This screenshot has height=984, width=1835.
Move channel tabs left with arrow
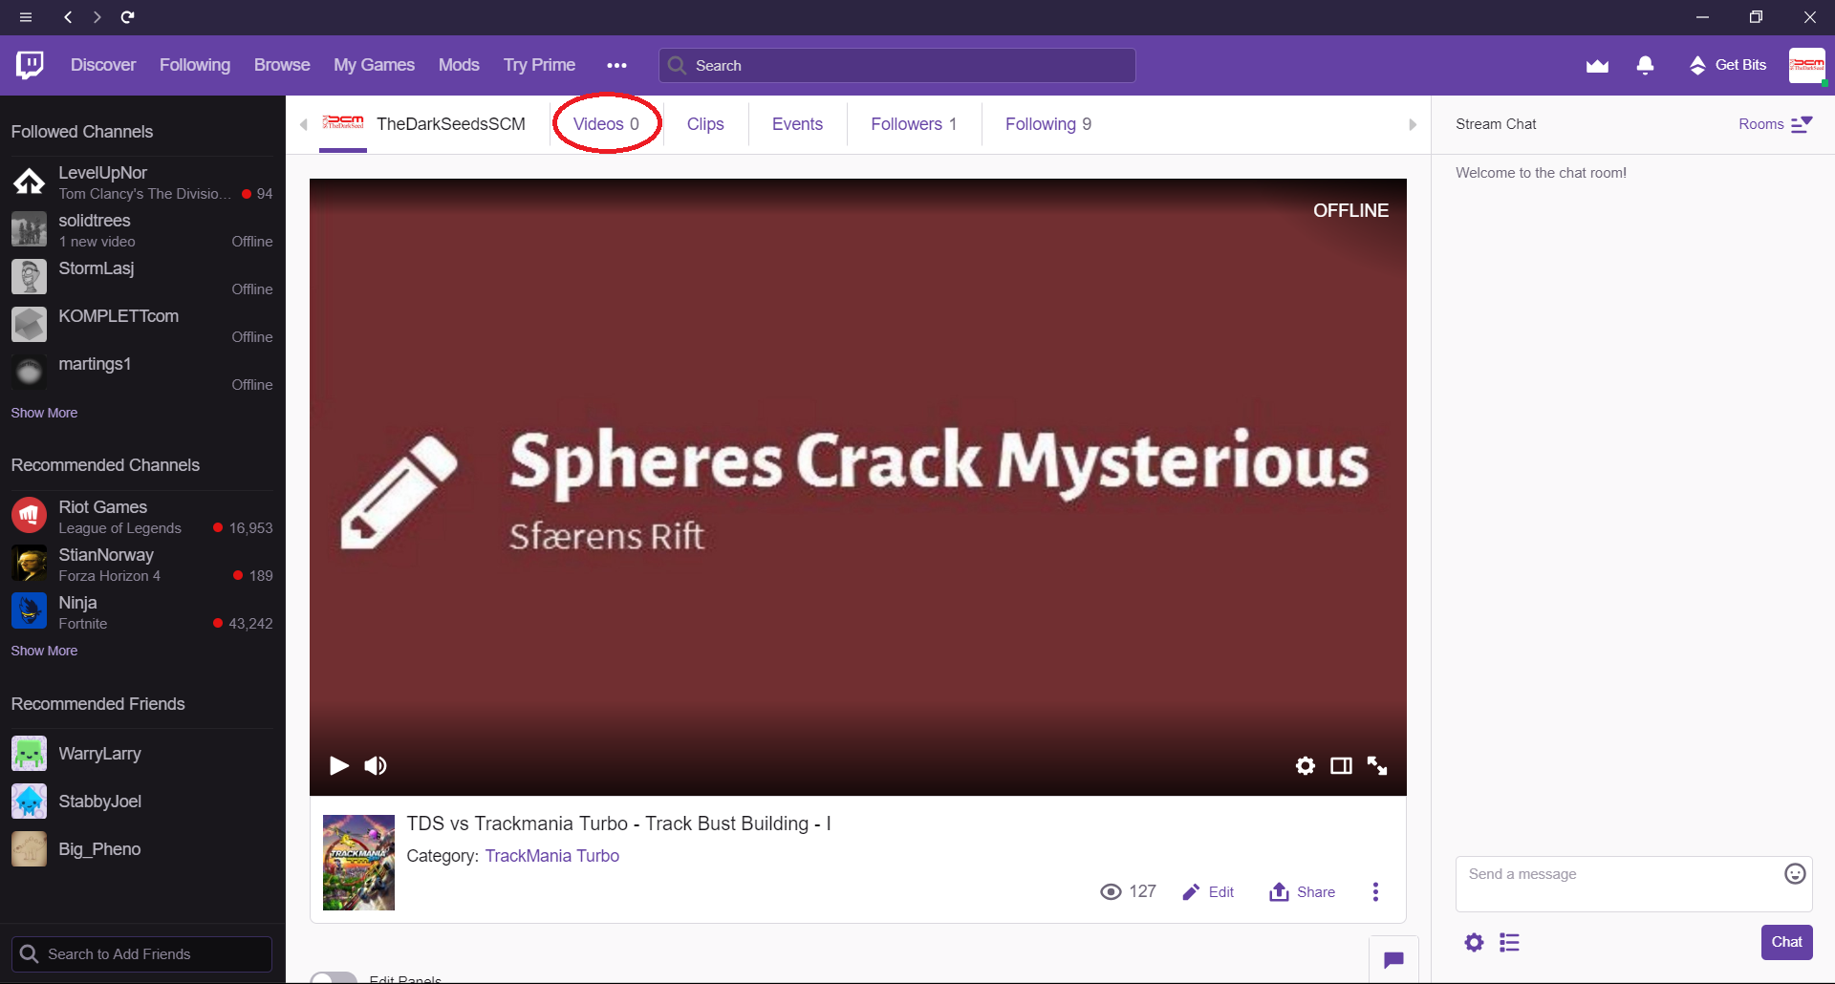coord(303,124)
